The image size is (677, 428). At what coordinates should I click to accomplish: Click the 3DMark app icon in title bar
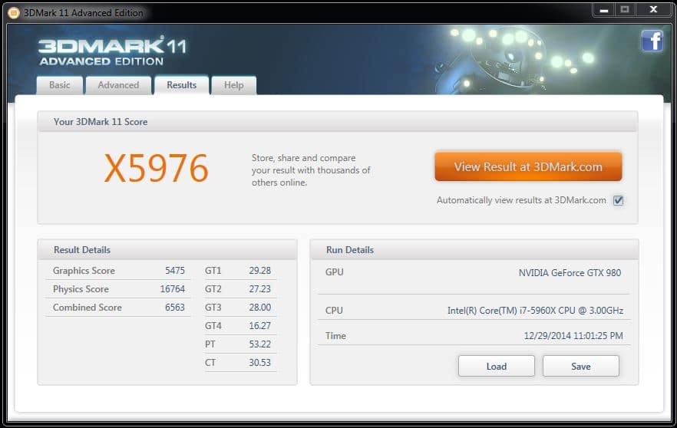coord(13,13)
